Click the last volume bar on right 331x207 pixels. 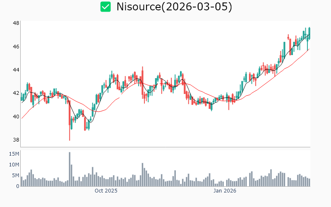[x=309, y=182]
